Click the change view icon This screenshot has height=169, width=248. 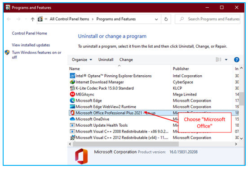[218, 59]
